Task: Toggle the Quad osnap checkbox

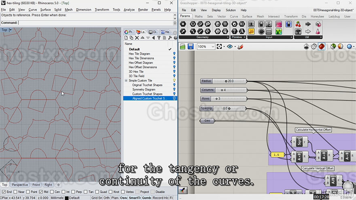Action: (97, 192)
